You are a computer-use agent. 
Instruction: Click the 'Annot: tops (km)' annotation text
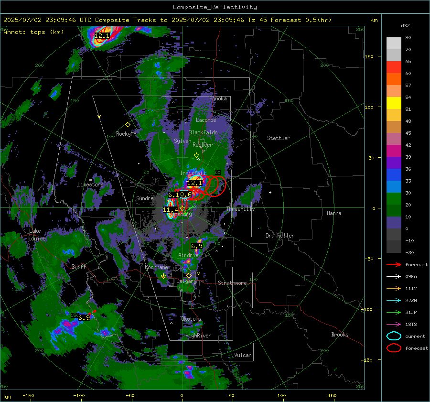tap(33, 32)
